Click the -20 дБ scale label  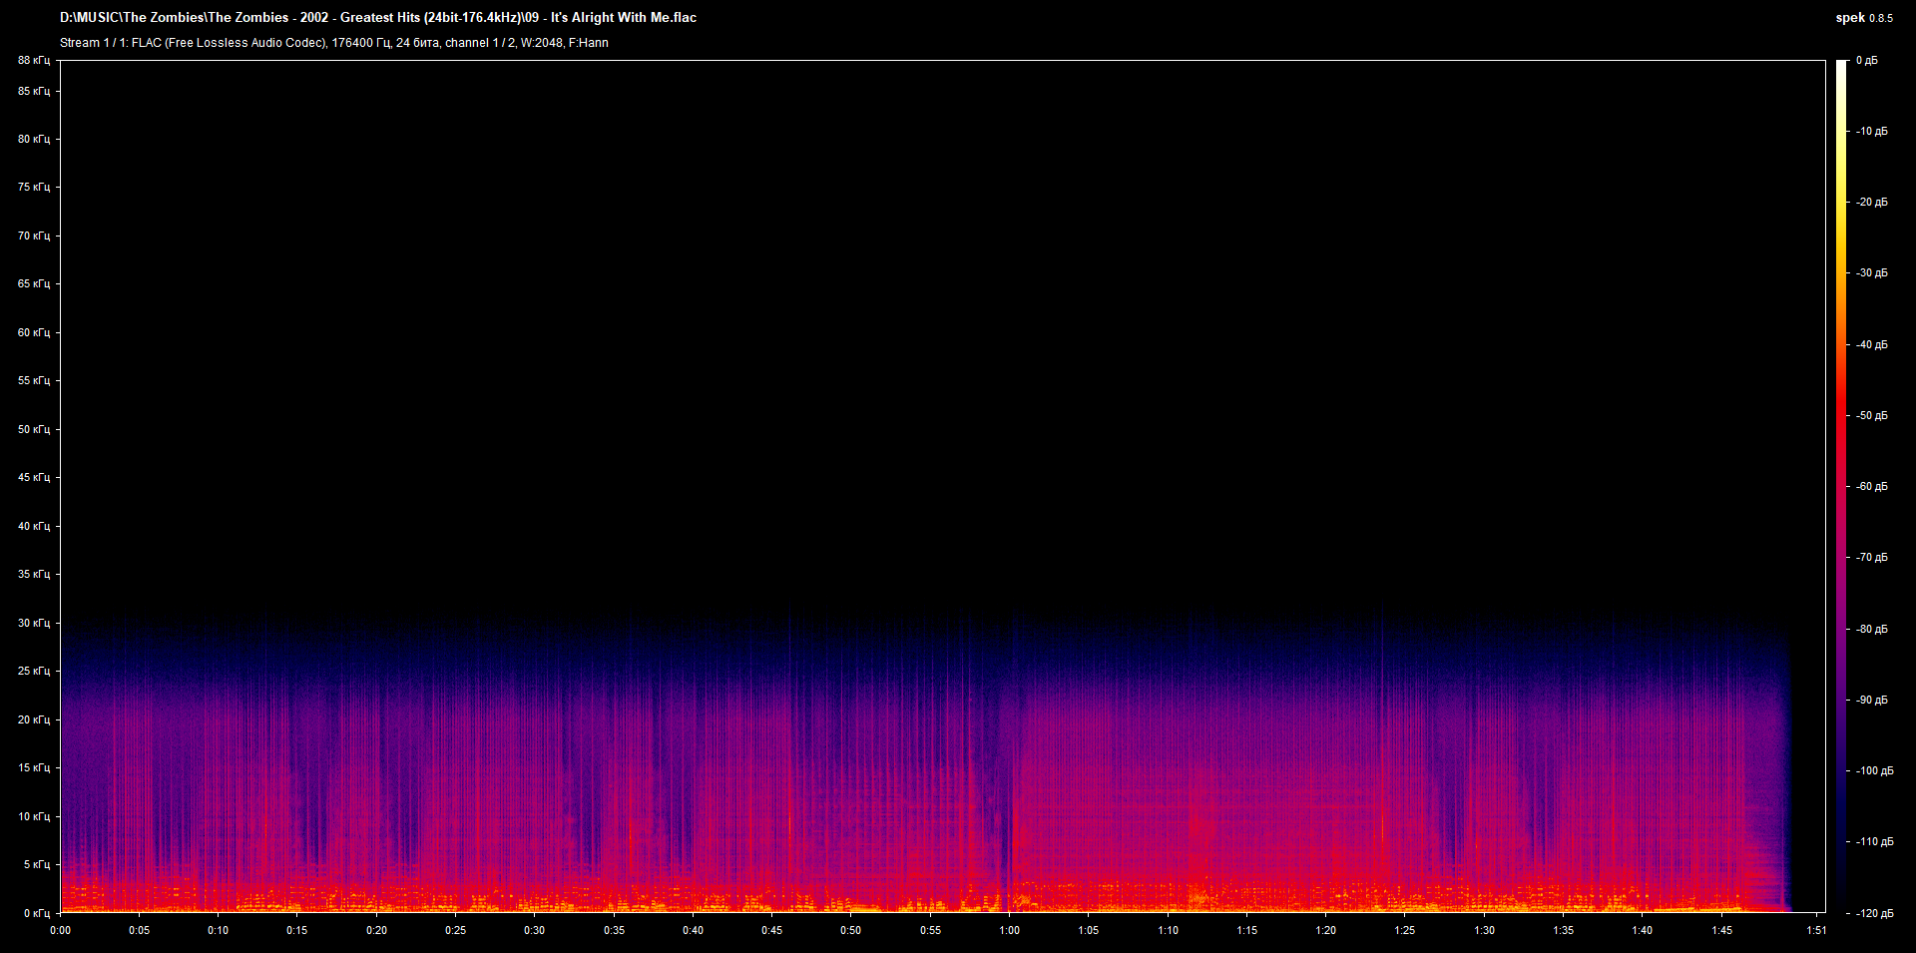click(1872, 202)
